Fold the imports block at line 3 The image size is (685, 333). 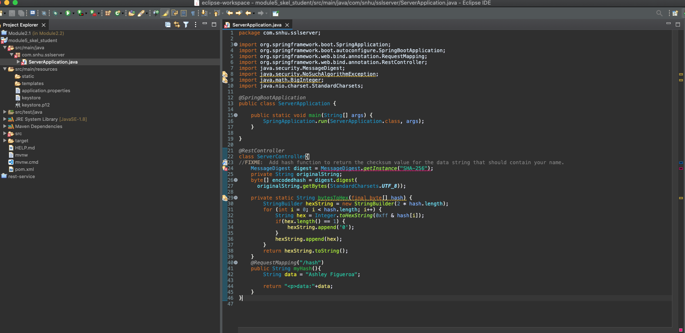pyautogui.click(x=236, y=45)
